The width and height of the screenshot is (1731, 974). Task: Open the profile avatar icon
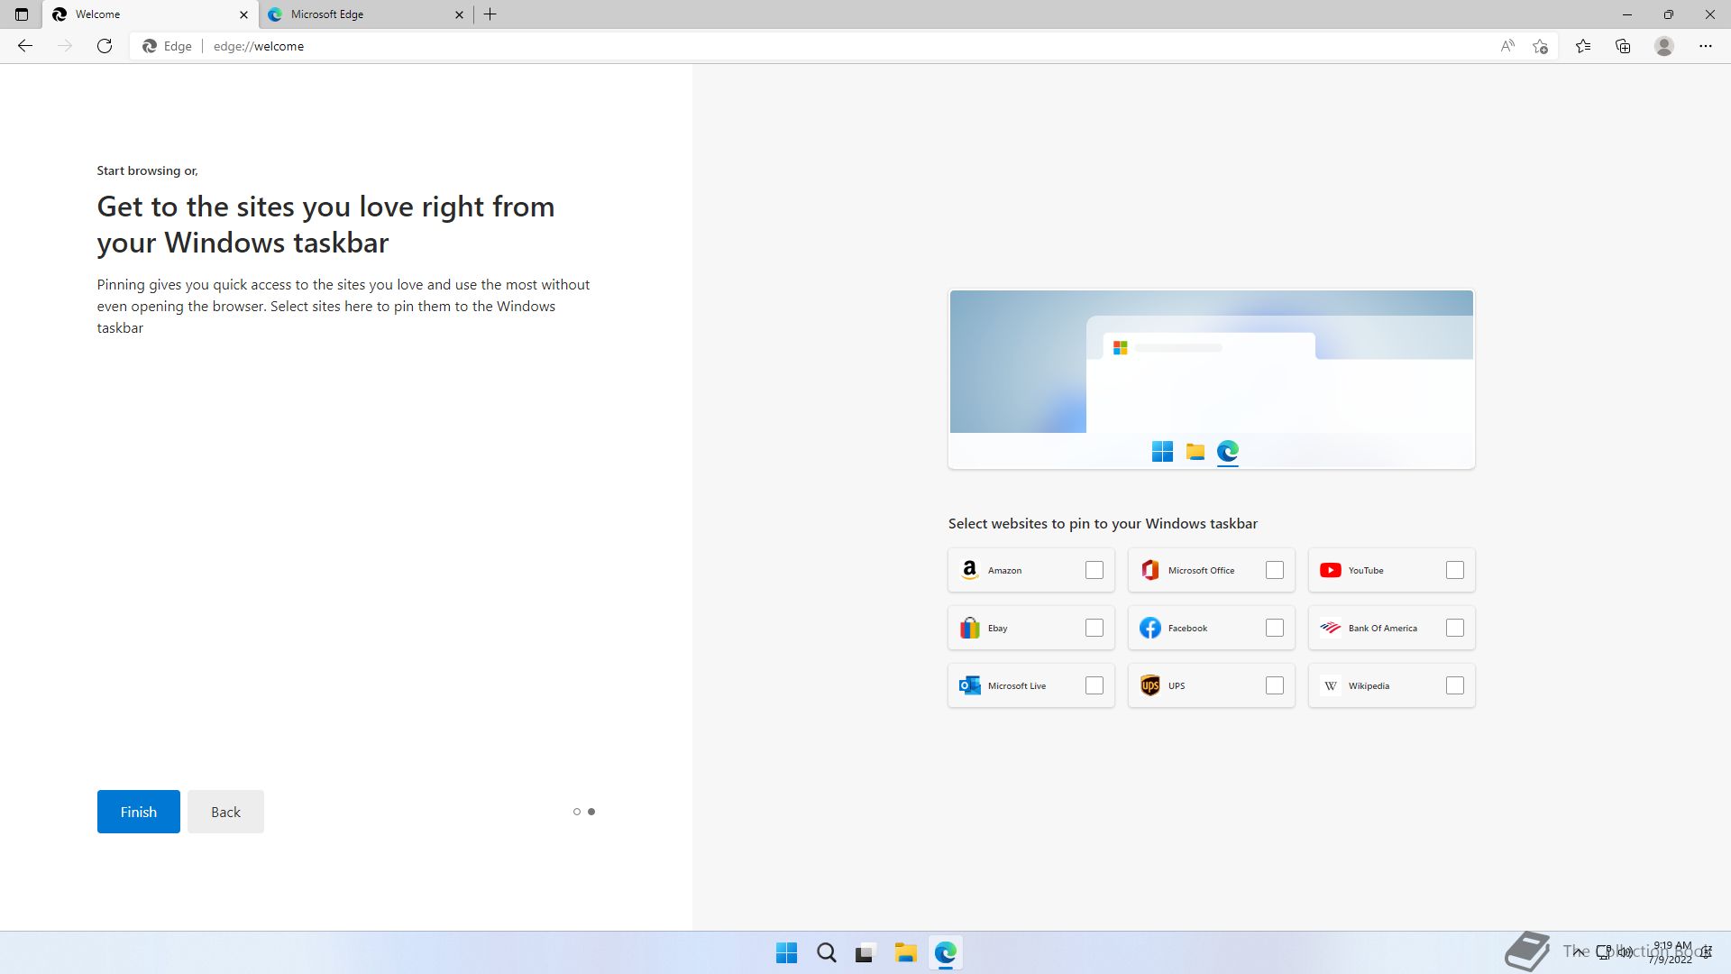pos(1664,46)
